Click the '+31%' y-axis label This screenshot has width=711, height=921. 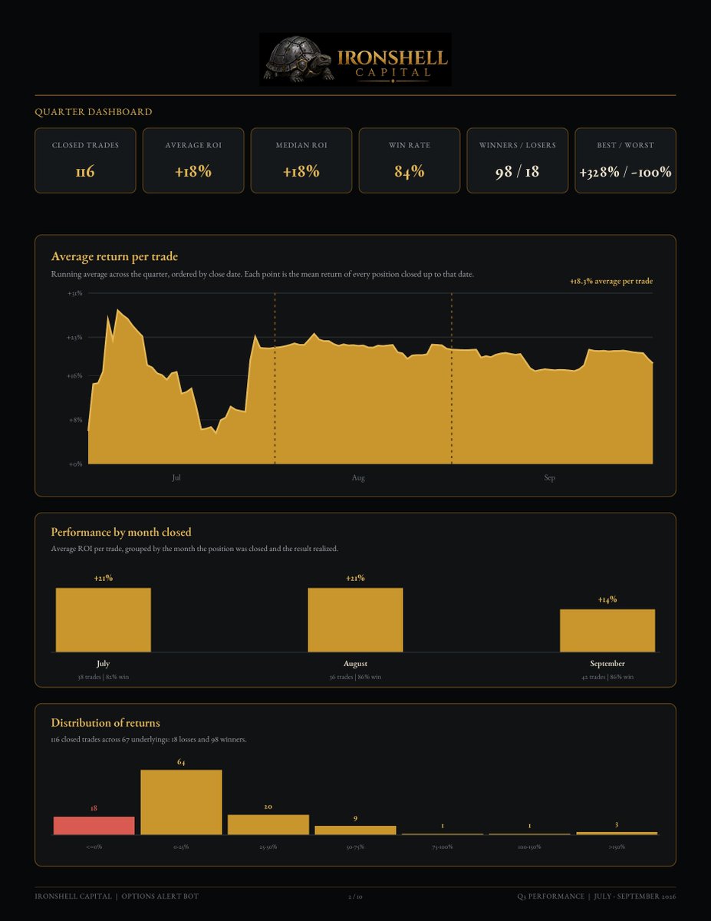tap(74, 293)
